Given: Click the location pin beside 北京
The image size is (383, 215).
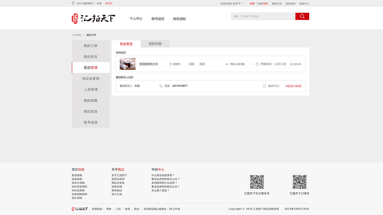Looking at the screenshot, I should tap(73, 3).
